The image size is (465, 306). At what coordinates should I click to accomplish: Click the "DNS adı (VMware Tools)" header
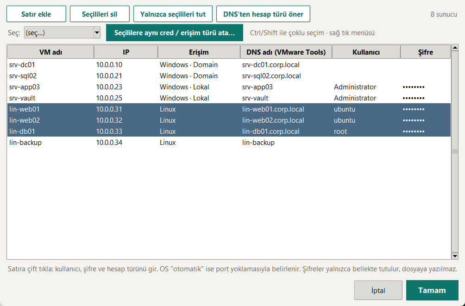(x=286, y=52)
